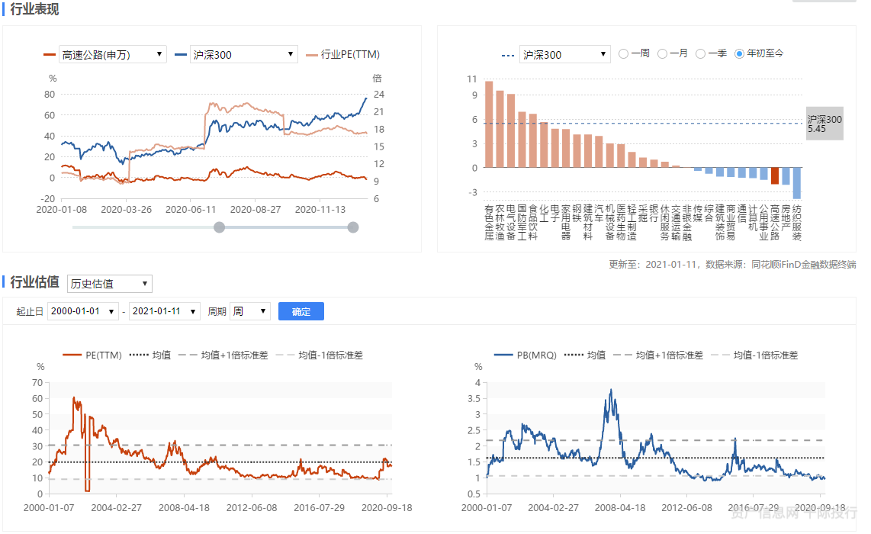
Task: Click the 沪深300 5.45 benchmark label
Action: (x=824, y=124)
